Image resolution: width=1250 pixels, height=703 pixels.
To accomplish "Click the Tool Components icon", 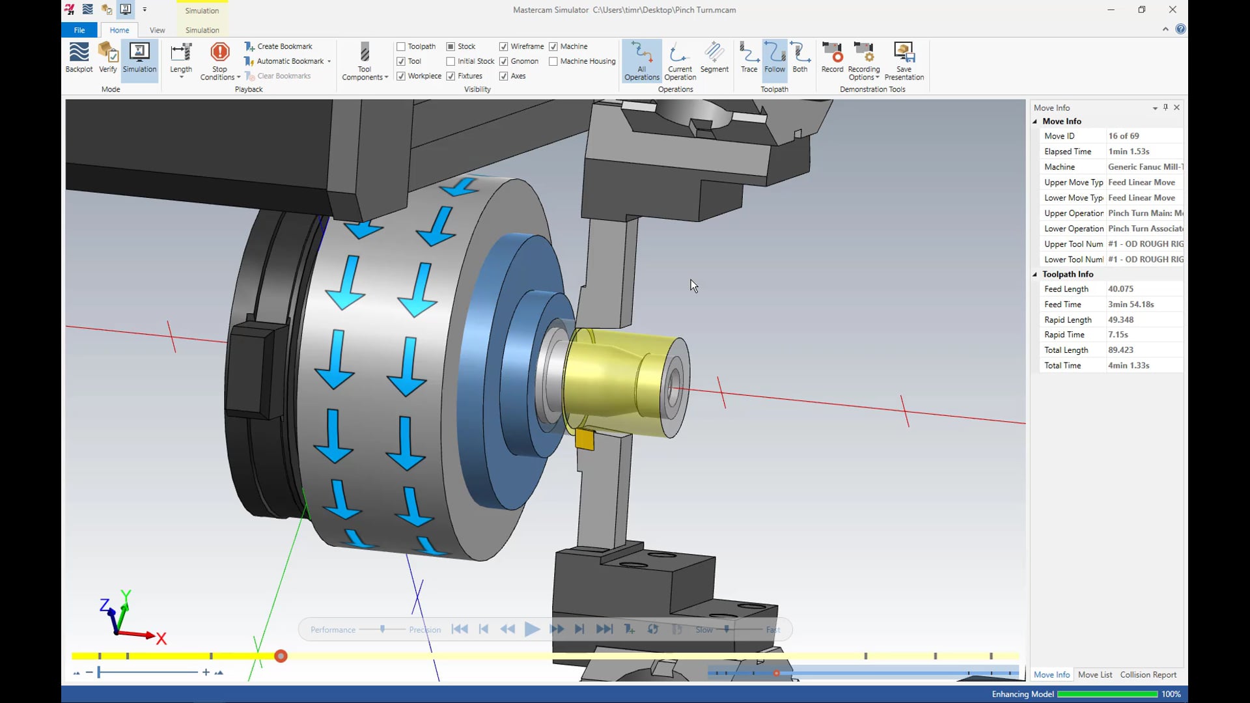I will pos(365,61).
